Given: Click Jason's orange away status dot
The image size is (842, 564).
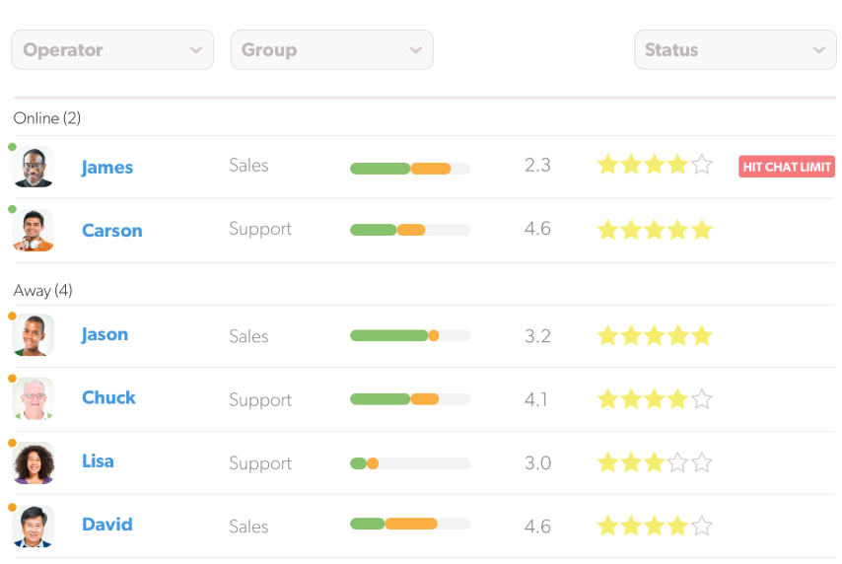Looking at the screenshot, I should click(x=13, y=316).
